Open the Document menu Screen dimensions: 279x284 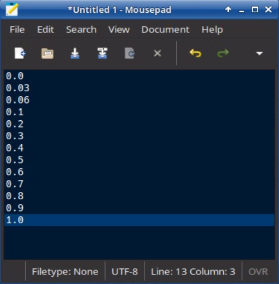(x=165, y=30)
